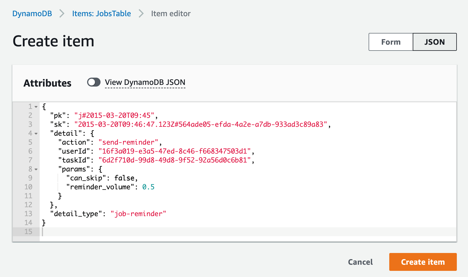Click the job-reminder detail_type value
The image size is (468, 277).
138,214
